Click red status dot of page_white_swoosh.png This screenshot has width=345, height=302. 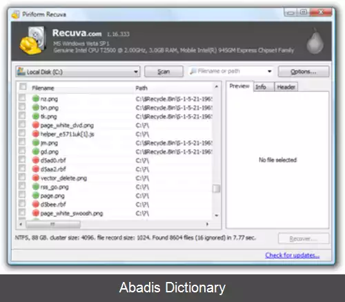[x=36, y=213]
